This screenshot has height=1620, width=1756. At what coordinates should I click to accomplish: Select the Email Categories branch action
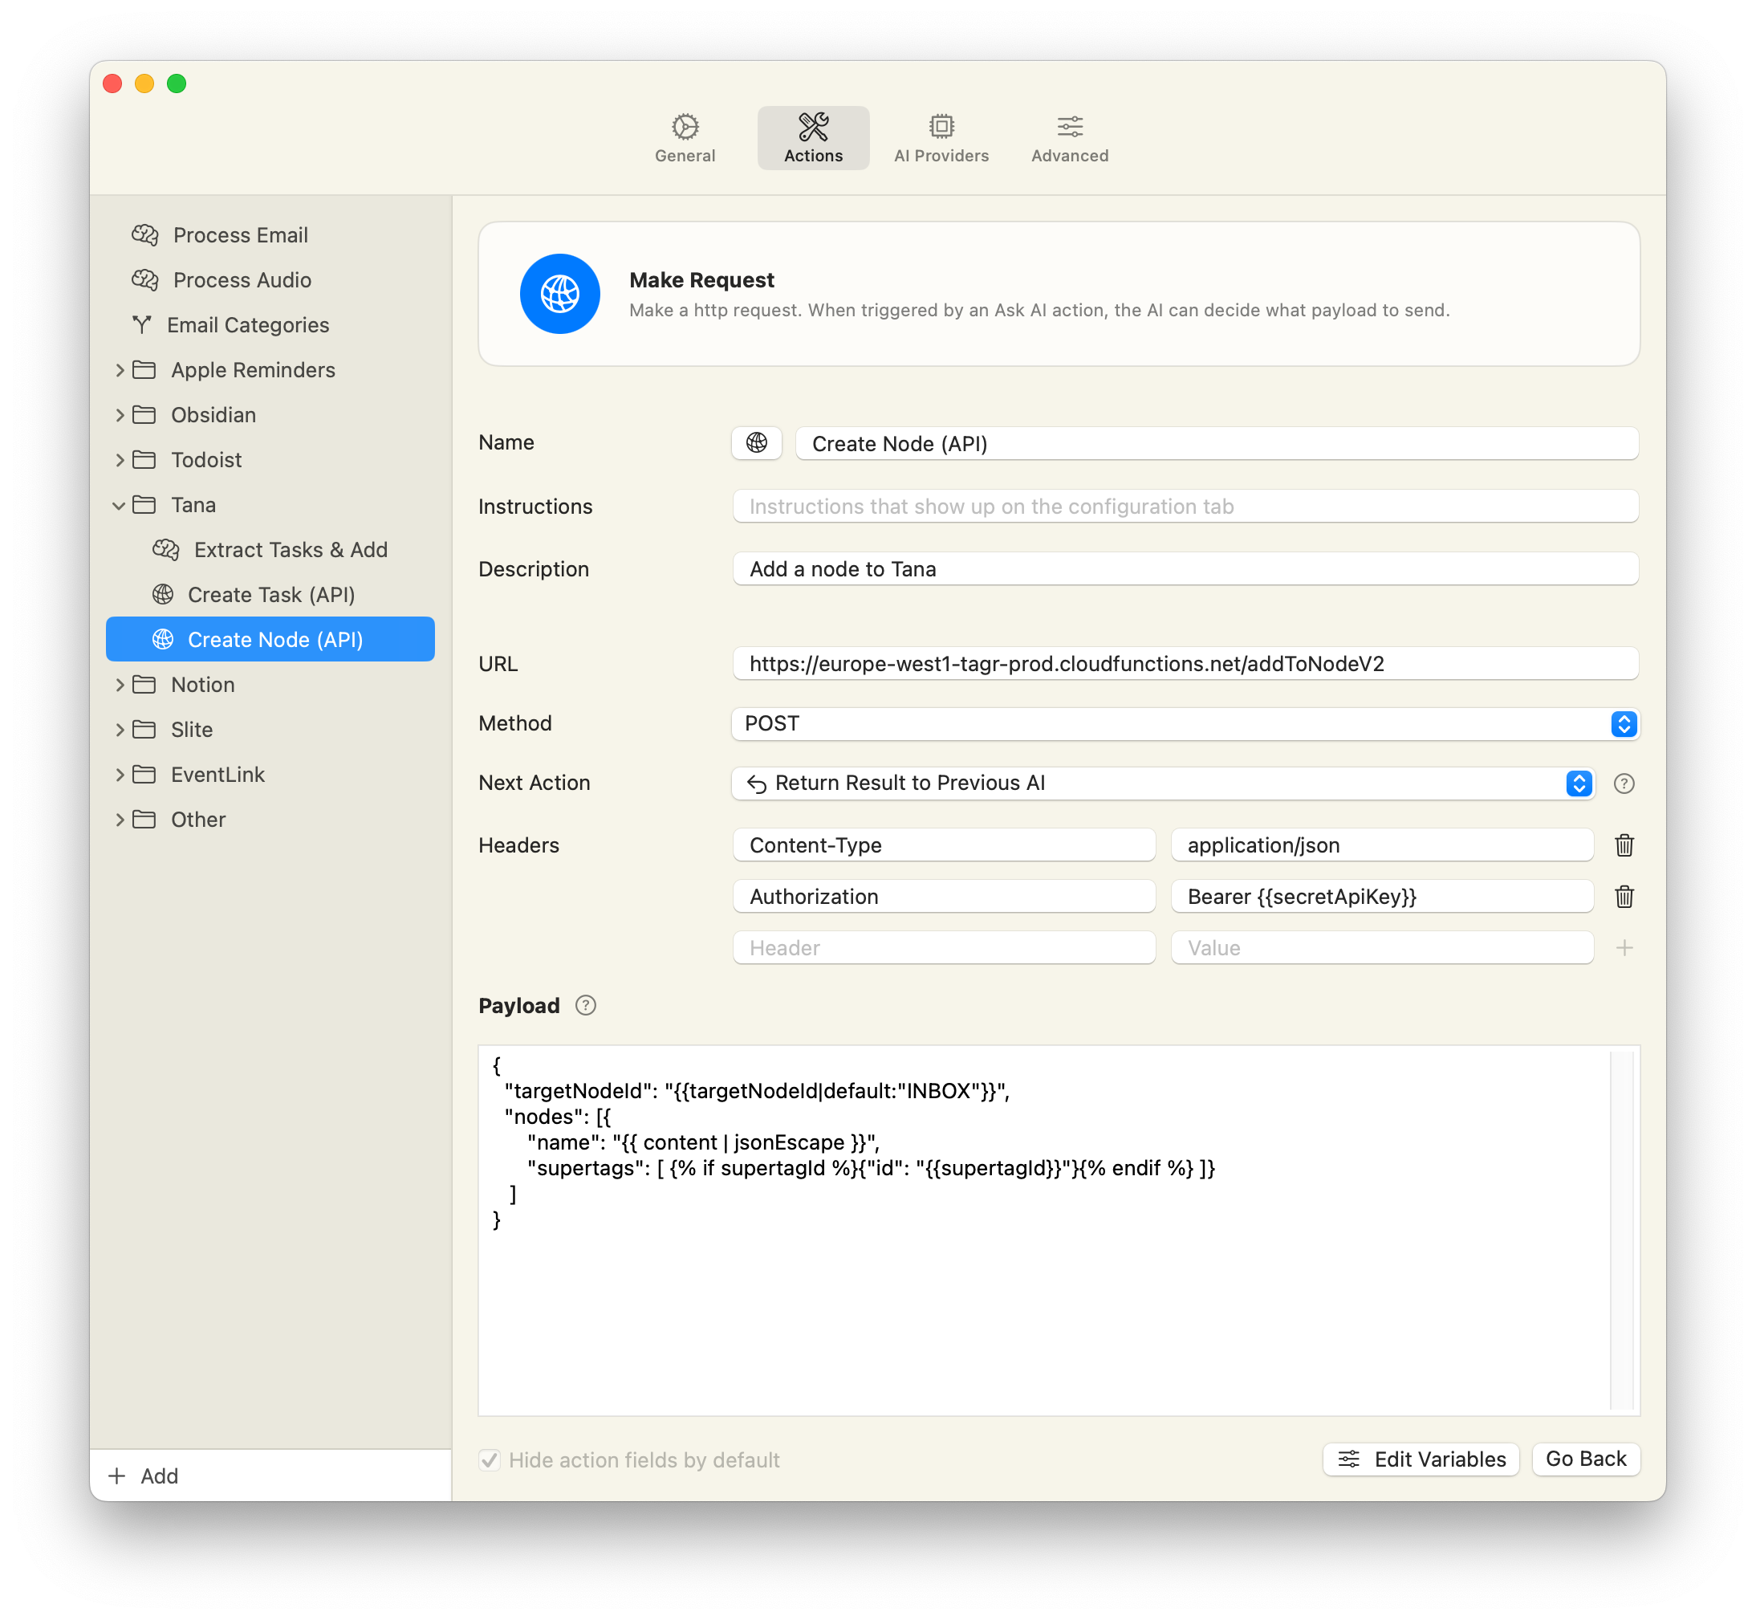point(247,325)
